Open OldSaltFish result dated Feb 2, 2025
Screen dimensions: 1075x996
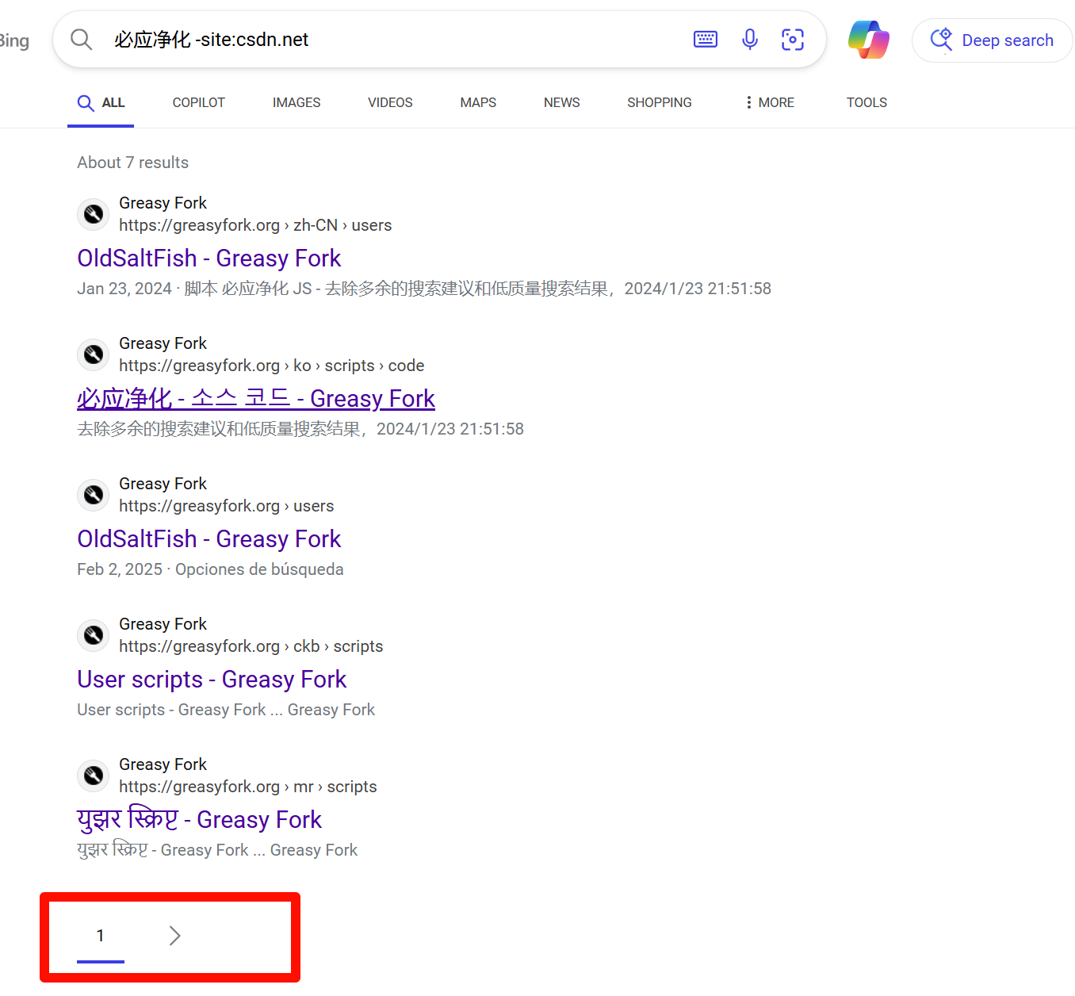pyautogui.click(x=209, y=539)
